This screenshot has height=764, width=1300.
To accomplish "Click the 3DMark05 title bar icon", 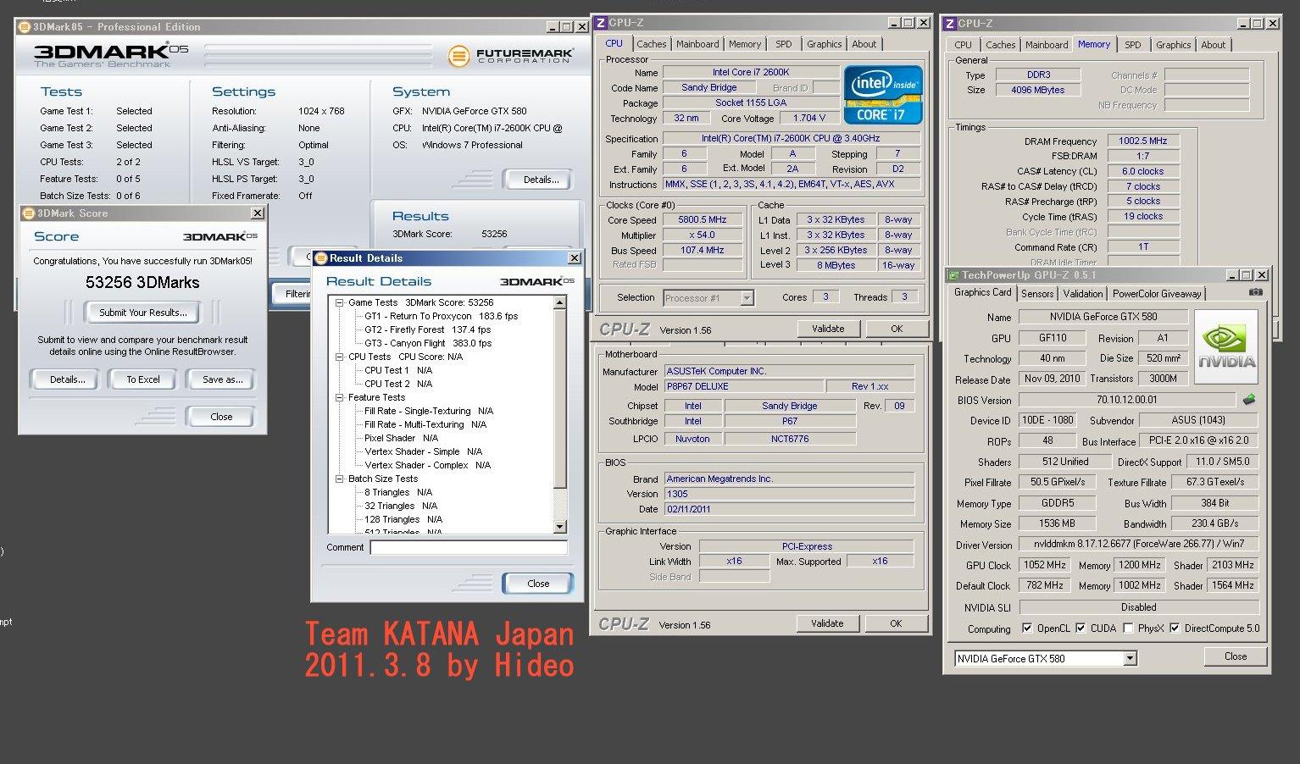I will coord(24,27).
